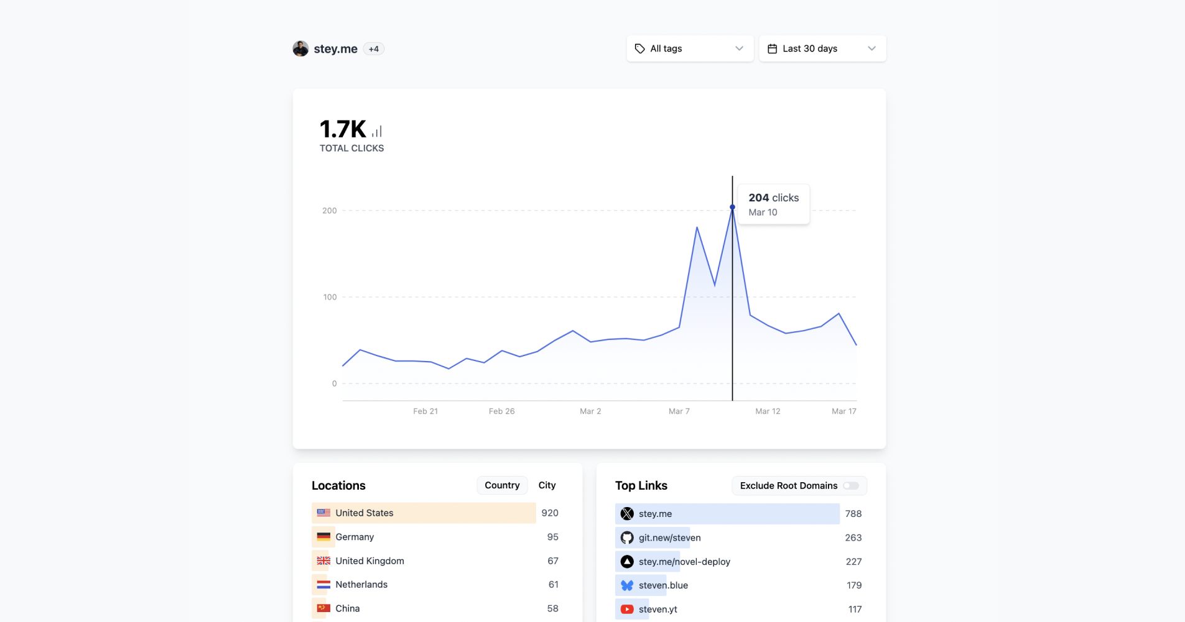Select the Vercel icon next to stey.me/novel-deploy

click(628, 561)
